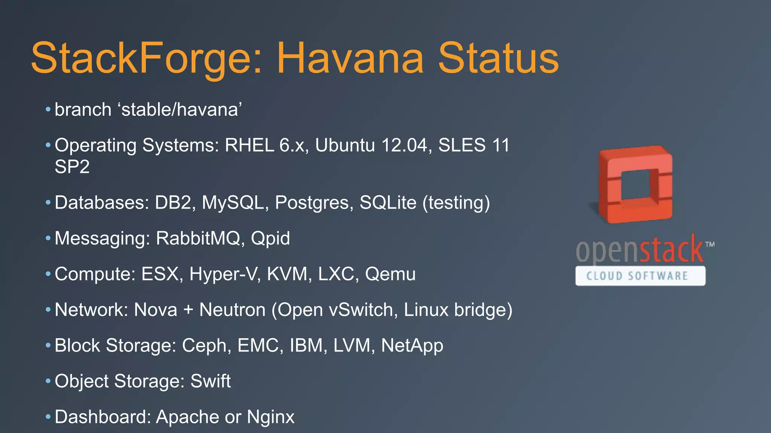Screen dimensions: 771x433
Task: Select the 'Block Storage: Ceph, EMC' line
Action: pyautogui.click(x=249, y=345)
